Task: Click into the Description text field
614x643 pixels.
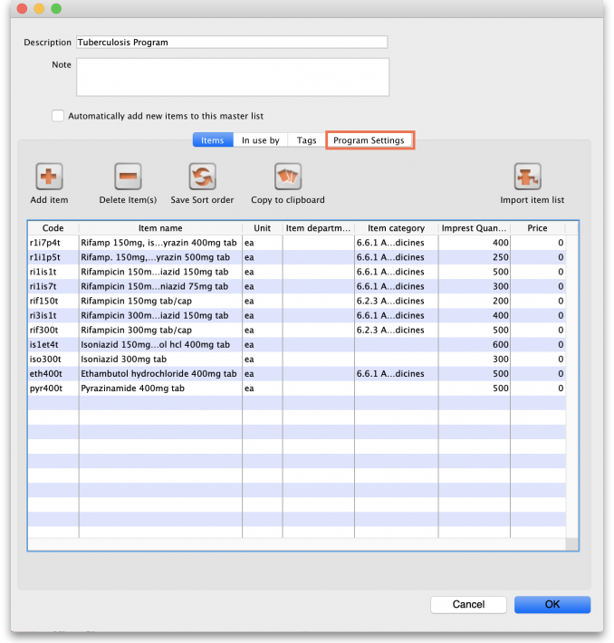Action: 232,42
